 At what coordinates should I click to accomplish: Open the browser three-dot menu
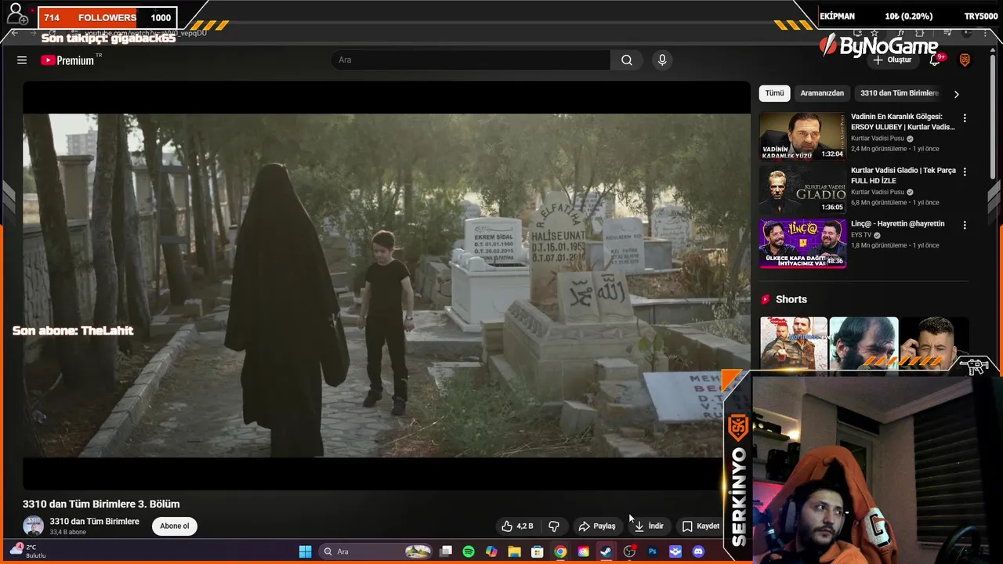tap(986, 33)
